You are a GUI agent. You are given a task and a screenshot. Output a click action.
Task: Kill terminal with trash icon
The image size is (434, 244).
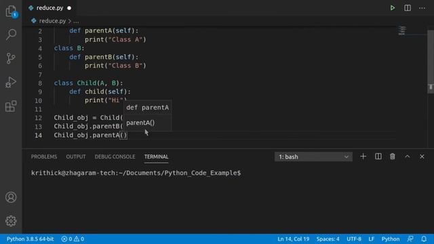coord(393,157)
